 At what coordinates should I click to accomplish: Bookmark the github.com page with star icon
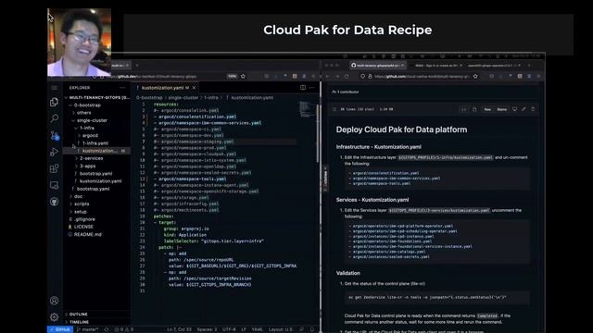point(475,76)
